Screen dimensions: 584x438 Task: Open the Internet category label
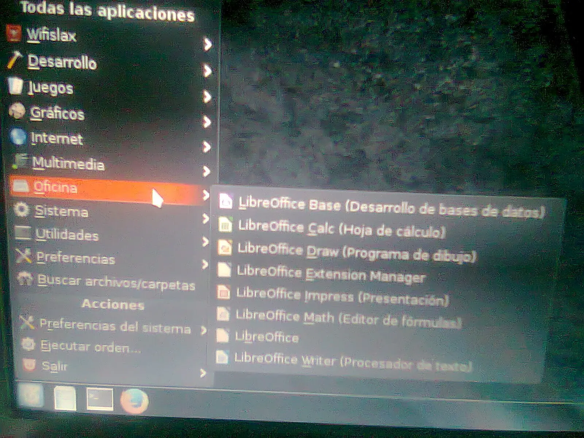[x=57, y=138]
